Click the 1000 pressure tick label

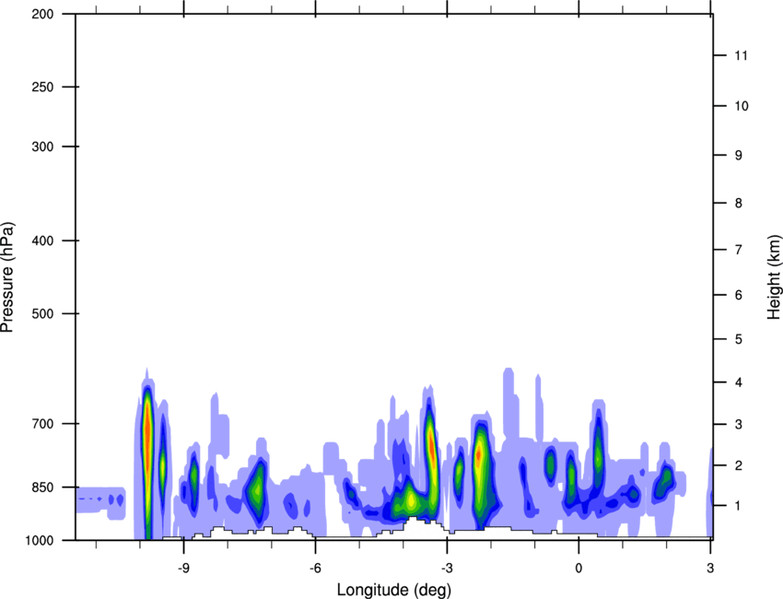click(x=40, y=541)
